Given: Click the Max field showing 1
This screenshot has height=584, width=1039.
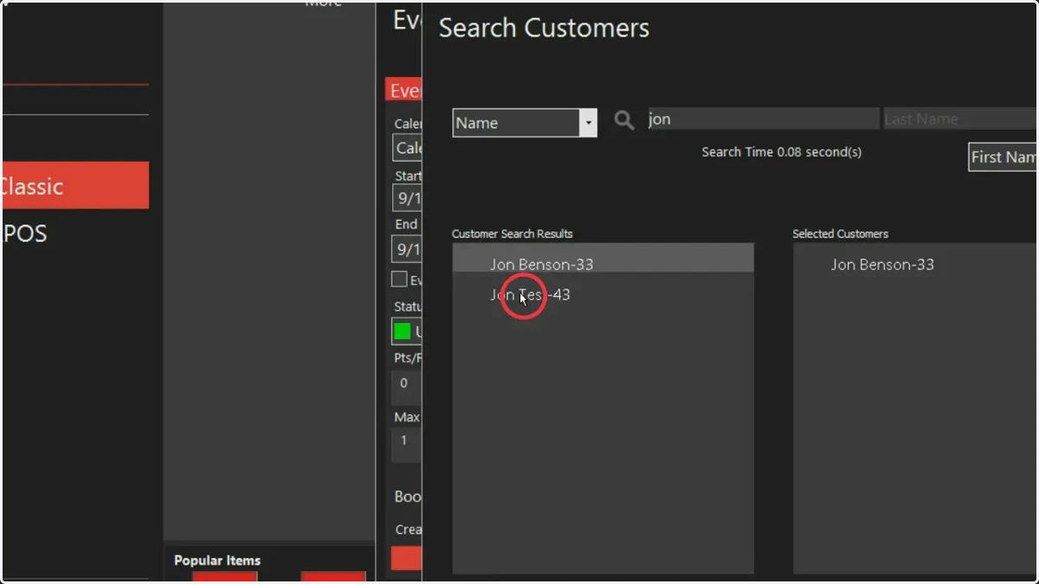Looking at the screenshot, I should pyautogui.click(x=407, y=443).
